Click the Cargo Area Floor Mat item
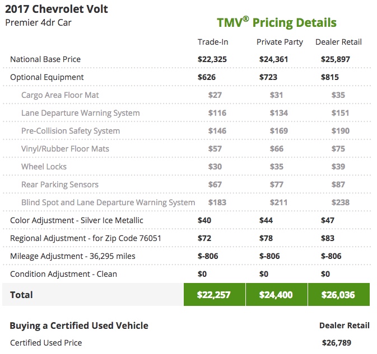This screenshot has width=377, height=354. tap(60, 95)
